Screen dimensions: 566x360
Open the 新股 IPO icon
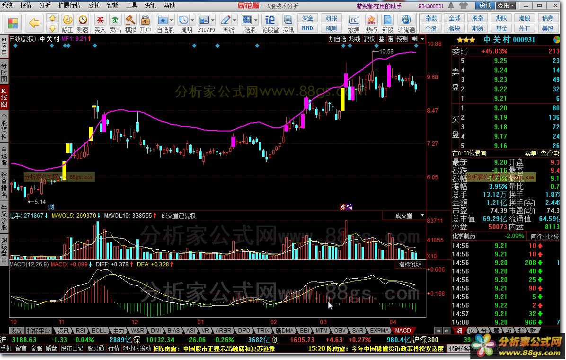[x=388, y=20]
